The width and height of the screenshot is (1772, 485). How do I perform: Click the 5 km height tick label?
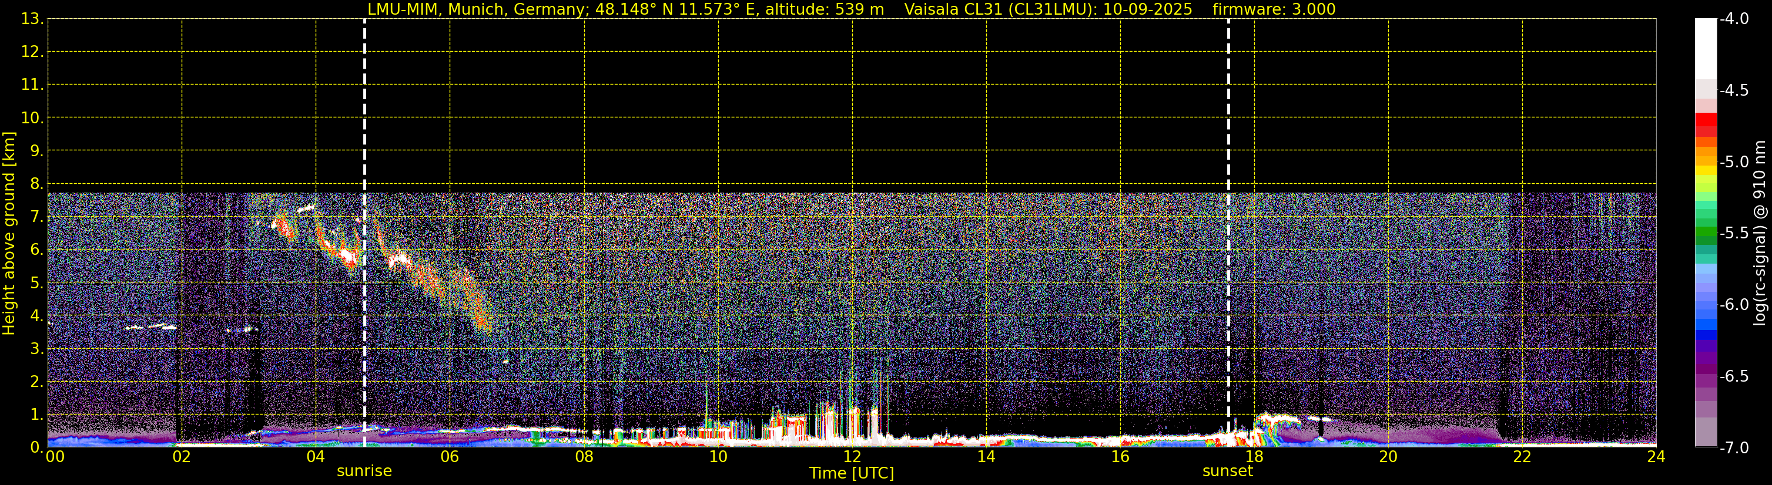[x=36, y=283]
